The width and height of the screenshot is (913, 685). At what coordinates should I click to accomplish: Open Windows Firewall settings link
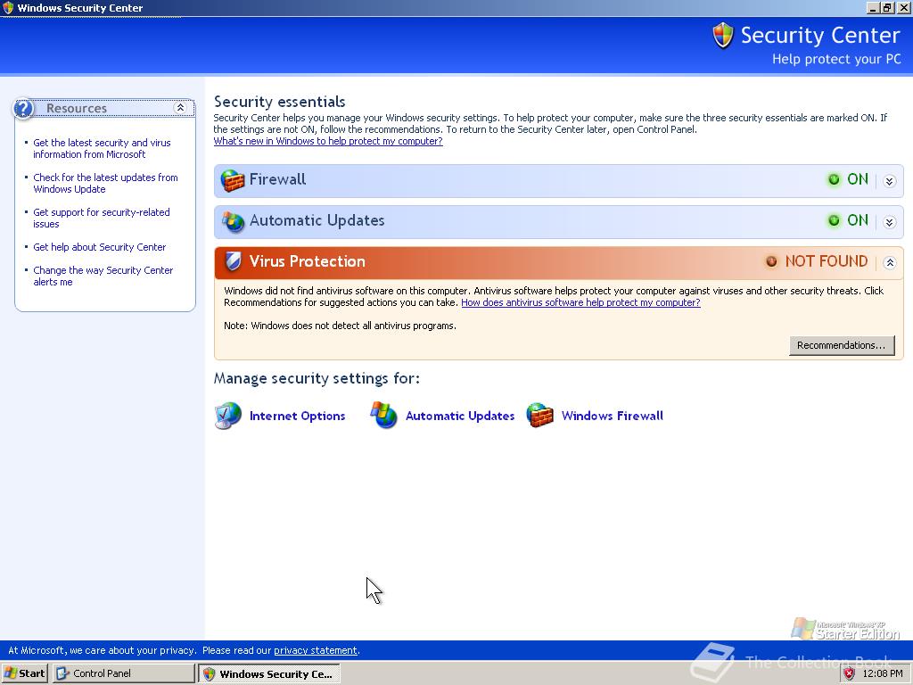(613, 416)
